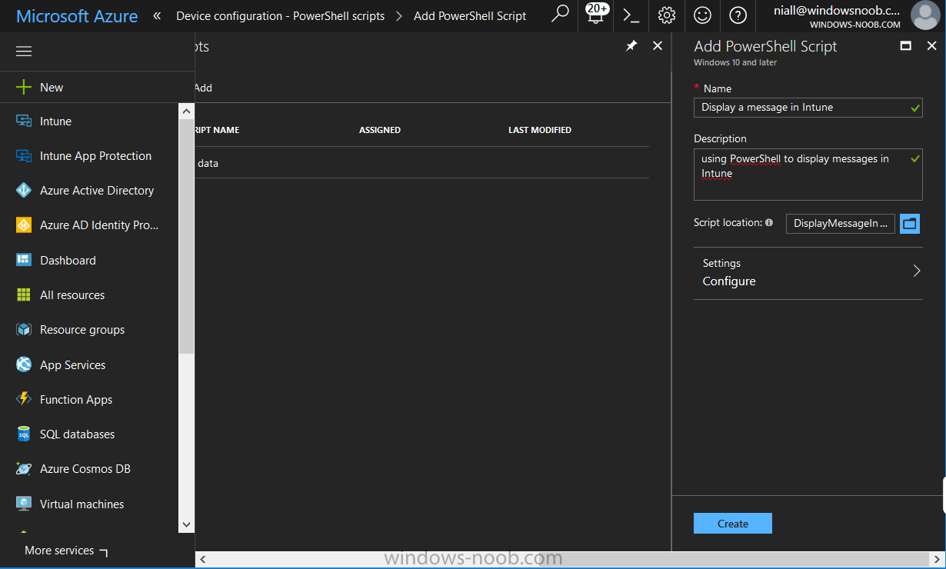Screen dimensions: 946x569
Task: Open Azure AD Identity Protection icon
Action: tap(24, 225)
